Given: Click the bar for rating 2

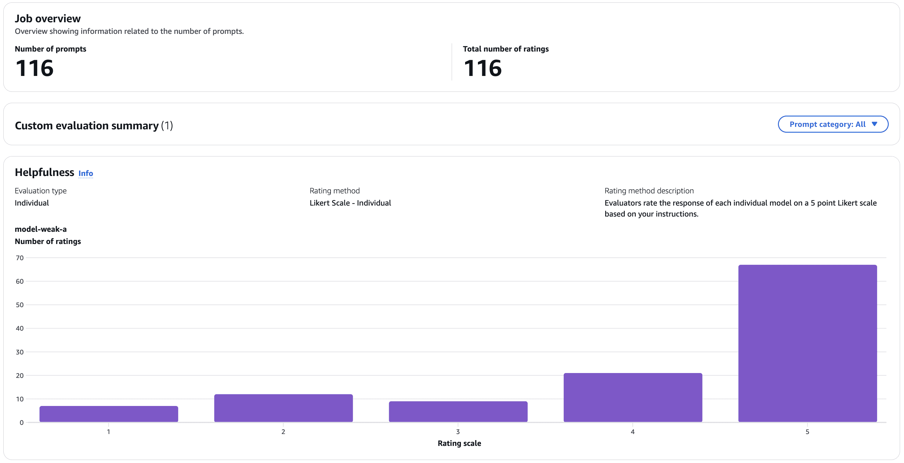Looking at the screenshot, I should (x=284, y=408).
